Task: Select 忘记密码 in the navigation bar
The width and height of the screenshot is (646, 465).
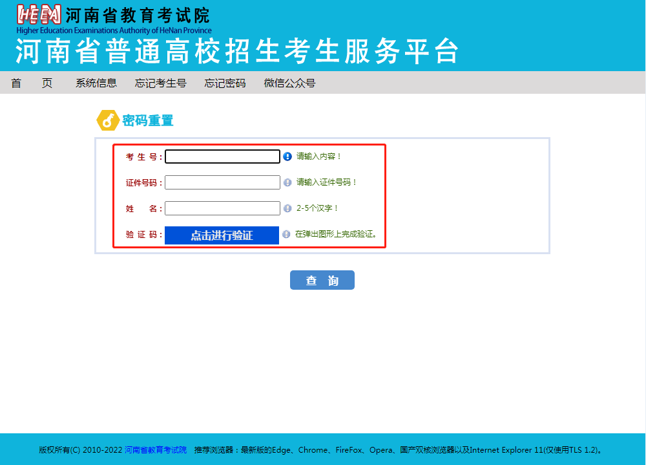Action: 225,83
